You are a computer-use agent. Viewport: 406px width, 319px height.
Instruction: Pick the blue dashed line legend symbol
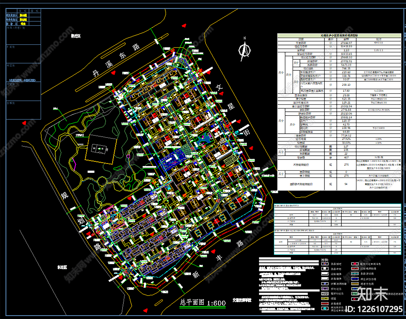tap(355, 279)
